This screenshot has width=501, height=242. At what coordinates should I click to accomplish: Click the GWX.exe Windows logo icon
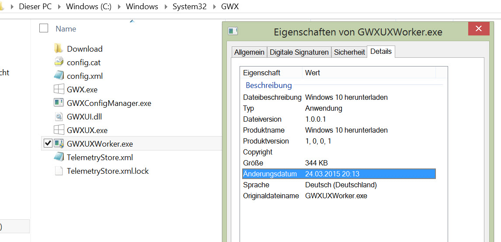click(59, 90)
